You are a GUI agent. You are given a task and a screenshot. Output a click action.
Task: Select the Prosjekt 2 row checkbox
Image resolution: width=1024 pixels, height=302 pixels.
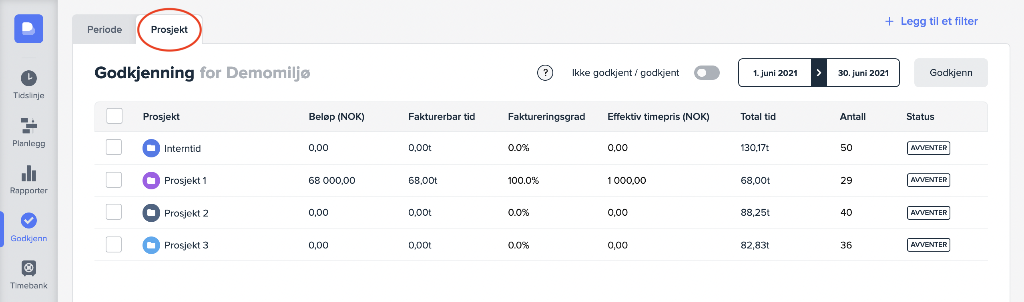[x=114, y=212]
